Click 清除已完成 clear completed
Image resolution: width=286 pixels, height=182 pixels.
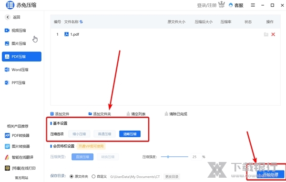176,114
